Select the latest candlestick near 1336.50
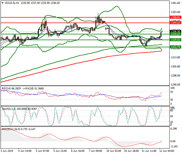This screenshot has height=154, width=182. pyautogui.click(x=162, y=31)
